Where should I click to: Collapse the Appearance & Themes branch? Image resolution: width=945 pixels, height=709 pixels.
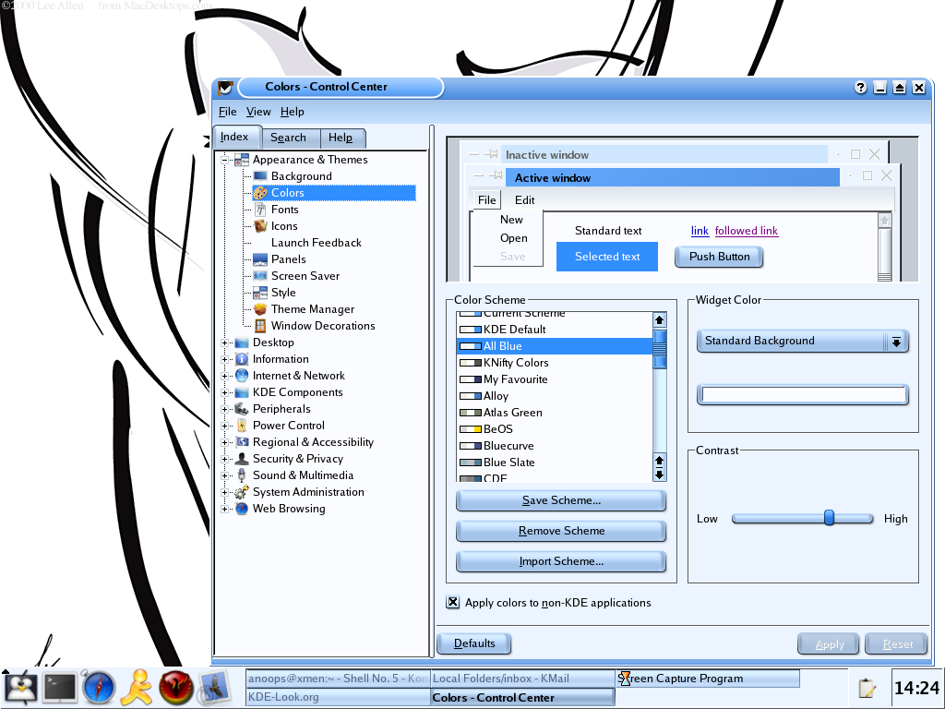coord(225,160)
